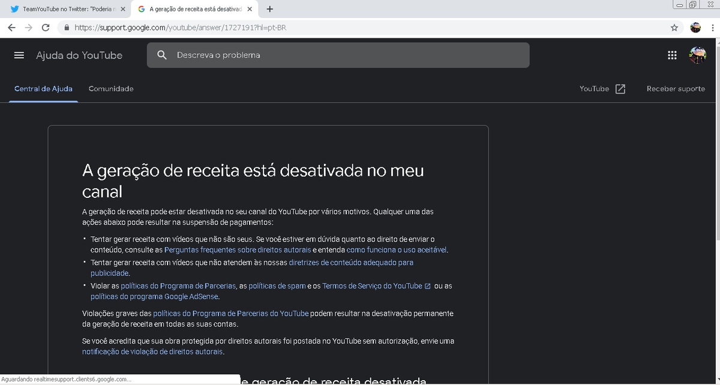Minimize the browser window
The height and width of the screenshot is (385, 720).
(x=680, y=4)
